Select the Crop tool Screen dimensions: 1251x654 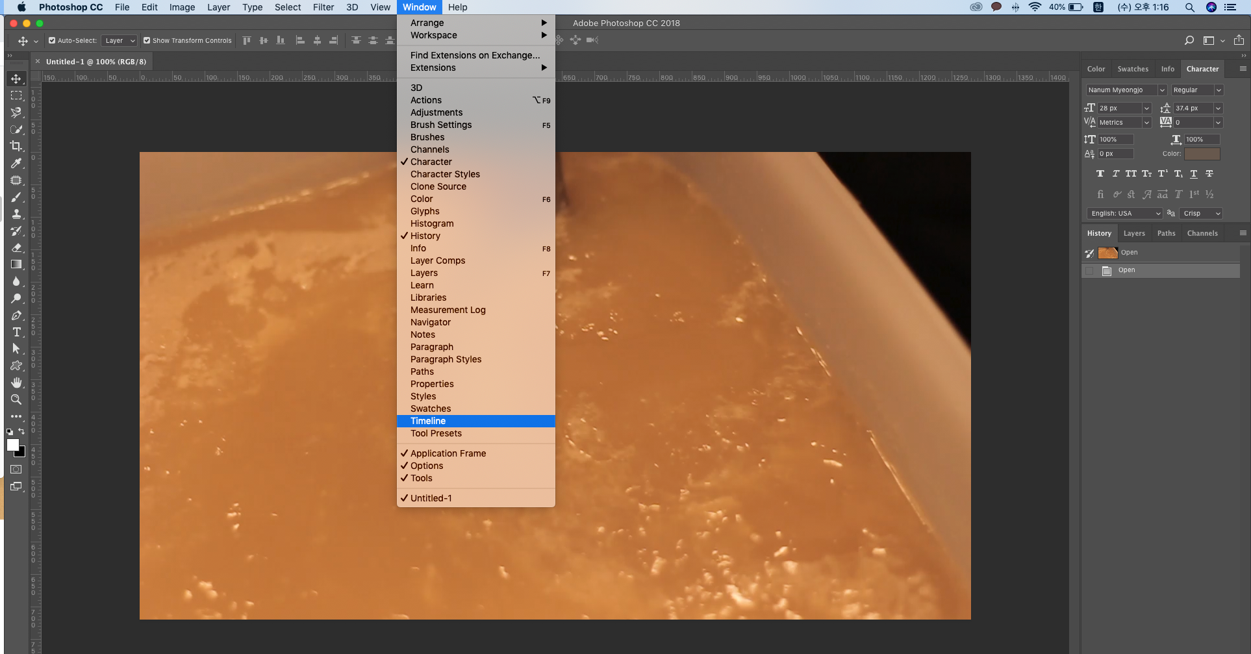click(x=16, y=146)
